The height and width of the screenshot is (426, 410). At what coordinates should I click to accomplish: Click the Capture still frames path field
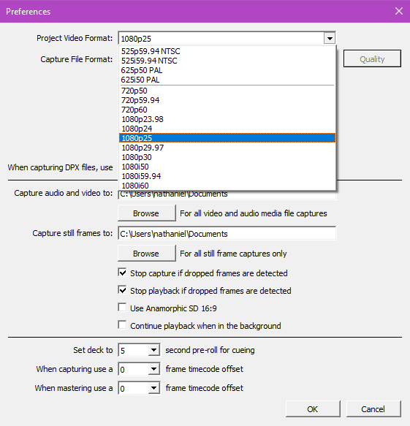coord(227,233)
